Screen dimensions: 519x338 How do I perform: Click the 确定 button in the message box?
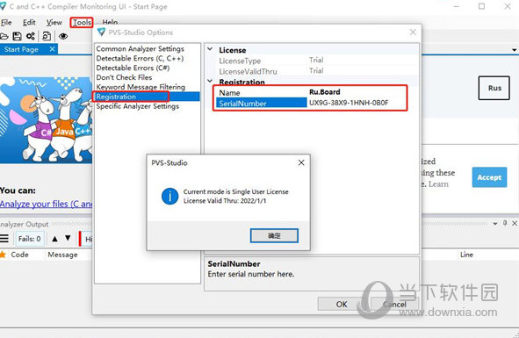pos(274,235)
